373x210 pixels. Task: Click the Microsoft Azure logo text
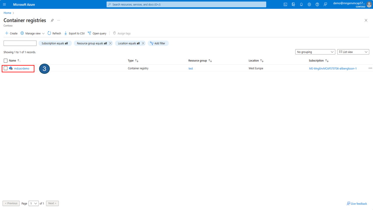24,4
